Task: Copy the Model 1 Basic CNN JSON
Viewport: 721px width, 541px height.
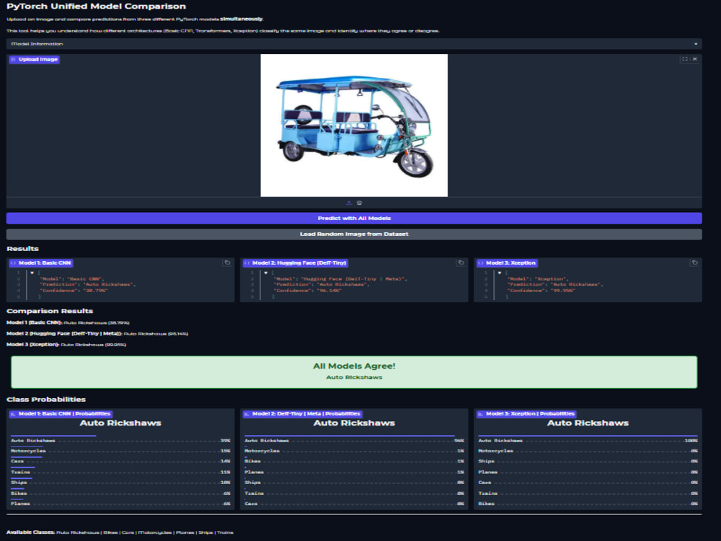Action: tap(227, 263)
